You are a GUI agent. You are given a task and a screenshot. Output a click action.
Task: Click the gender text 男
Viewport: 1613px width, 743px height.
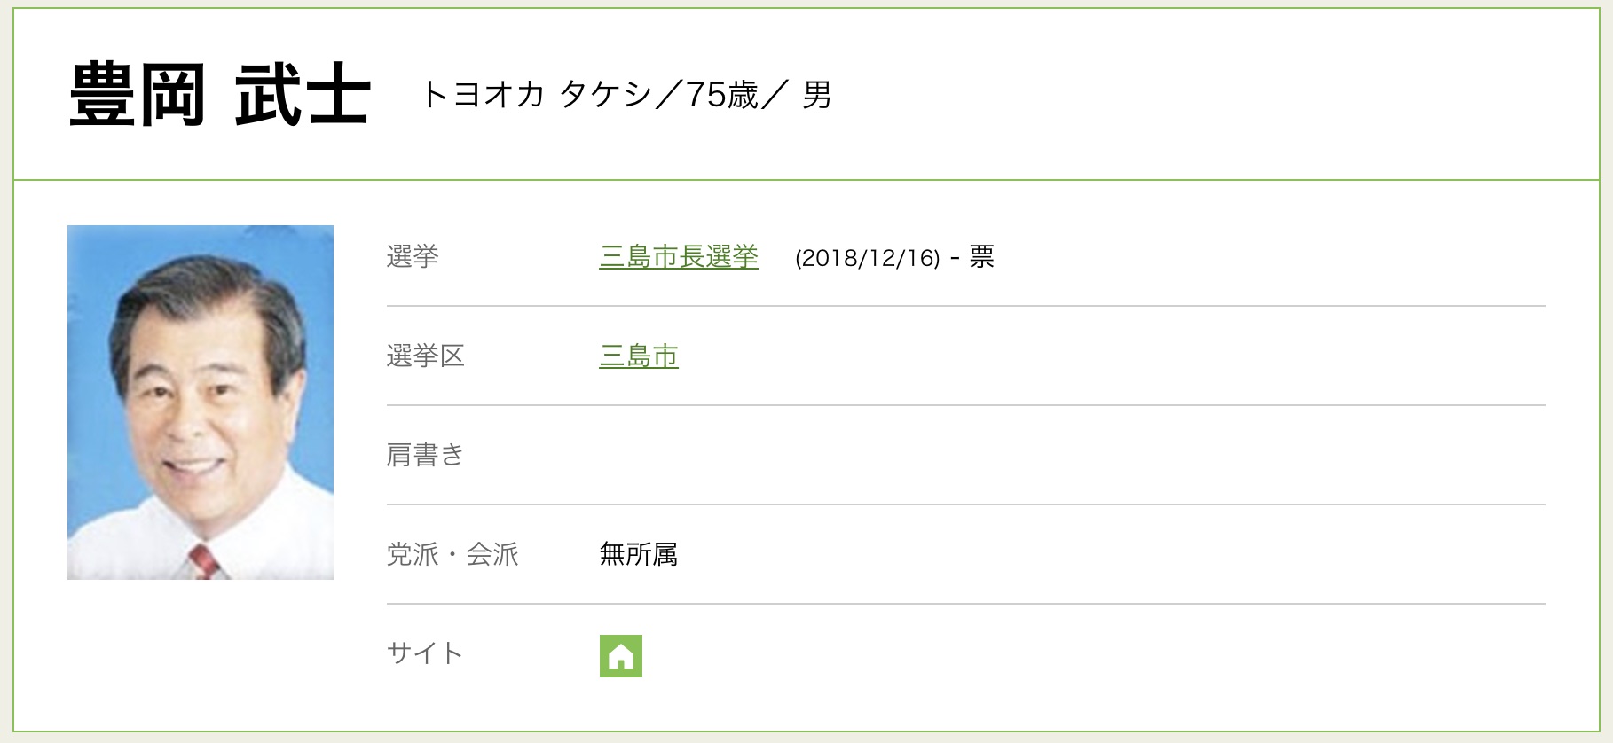(816, 95)
